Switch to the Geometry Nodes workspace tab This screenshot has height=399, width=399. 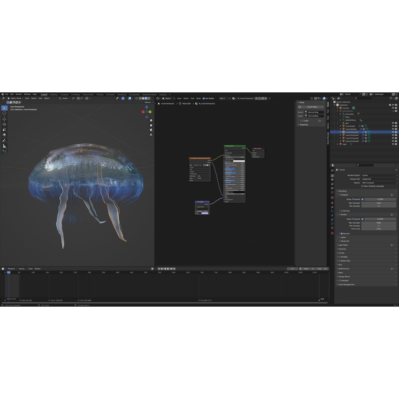pyautogui.click(x=149, y=95)
